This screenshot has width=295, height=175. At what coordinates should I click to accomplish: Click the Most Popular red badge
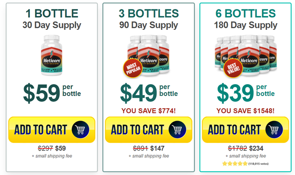click(x=133, y=68)
